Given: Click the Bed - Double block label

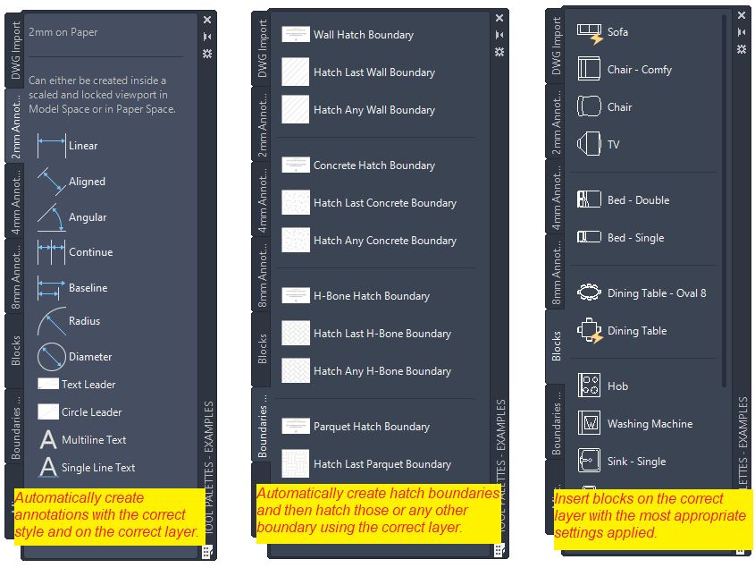Looking at the screenshot, I should click(638, 200).
